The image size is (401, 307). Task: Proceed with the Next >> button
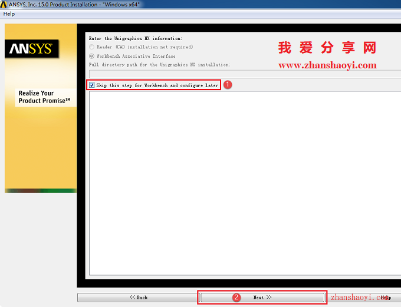point(262,298)
